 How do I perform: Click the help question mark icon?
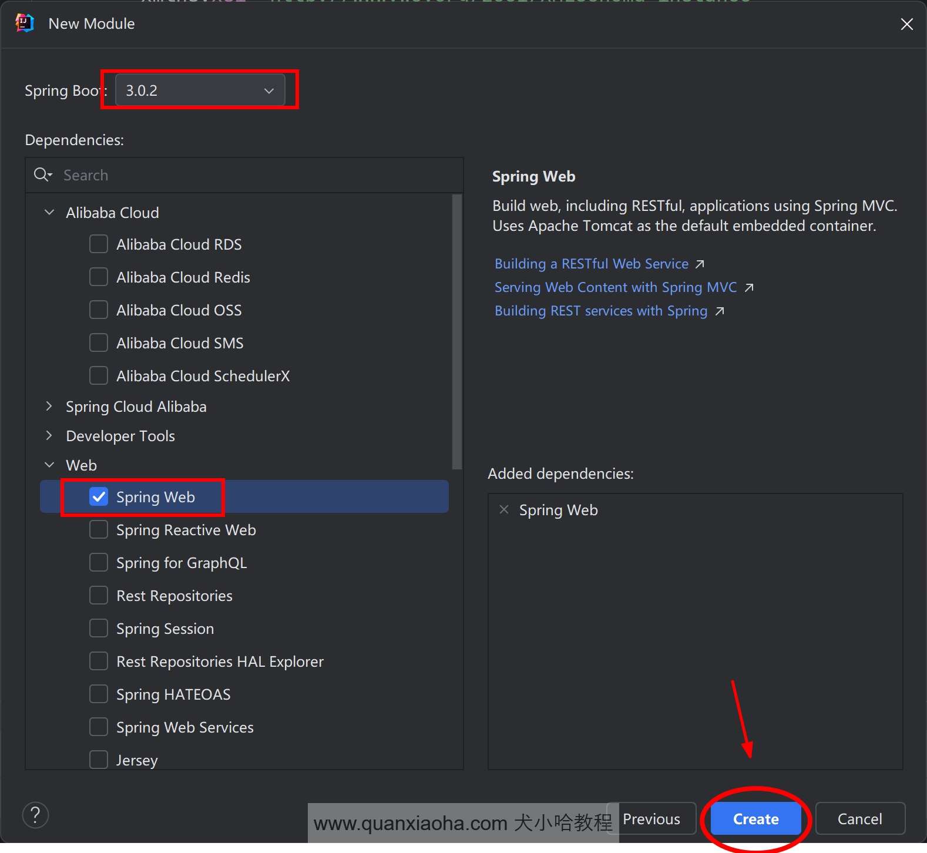click(35, 815)
